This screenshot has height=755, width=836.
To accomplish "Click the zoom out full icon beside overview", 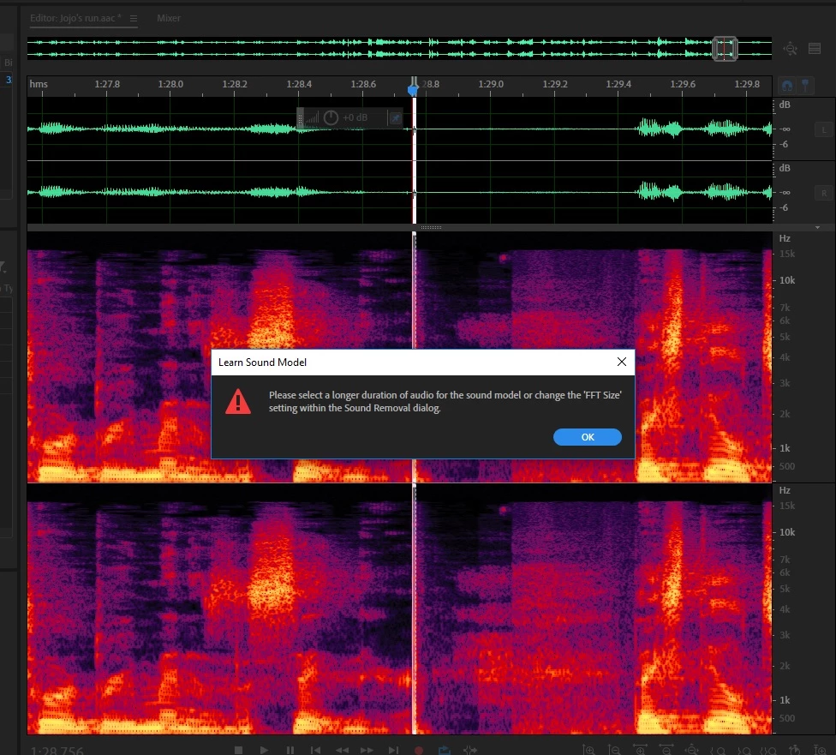I will coord(790,49).
